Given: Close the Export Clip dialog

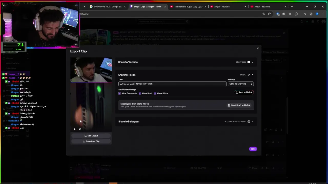Looking at the screenshot, I should (x=258, y=48).
